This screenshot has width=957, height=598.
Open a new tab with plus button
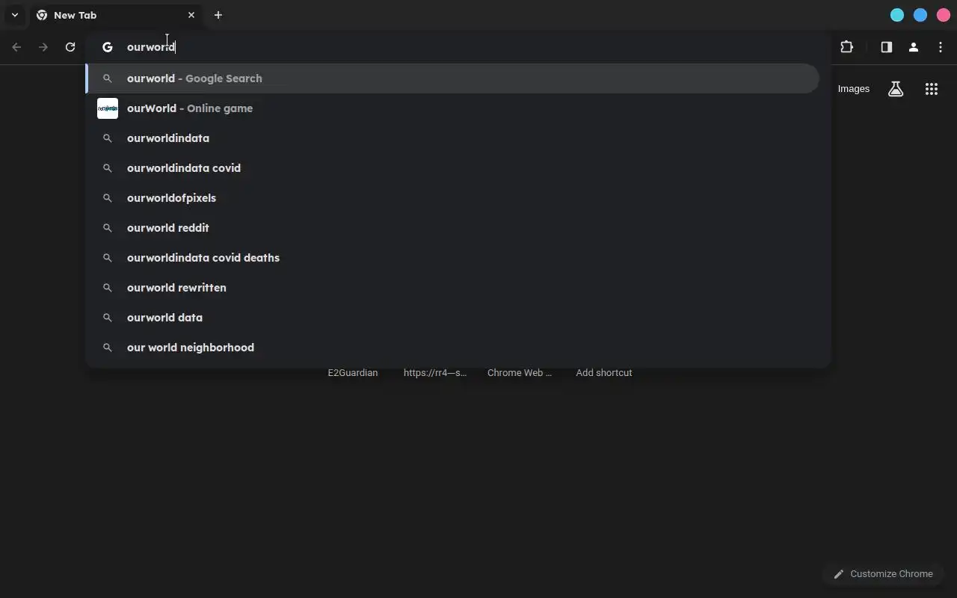pyautogui.click(x=218, y=15)
